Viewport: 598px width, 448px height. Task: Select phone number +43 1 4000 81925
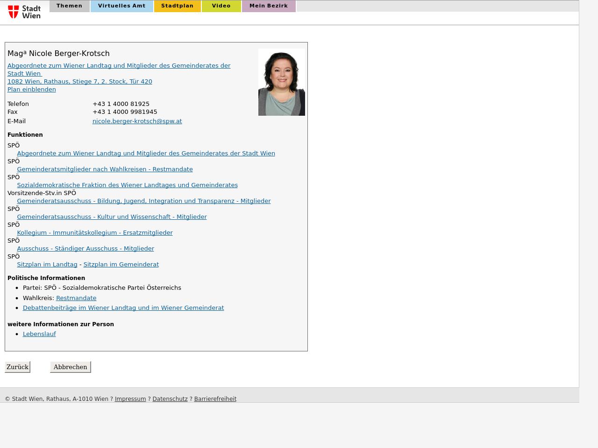[x=121, y=104]
